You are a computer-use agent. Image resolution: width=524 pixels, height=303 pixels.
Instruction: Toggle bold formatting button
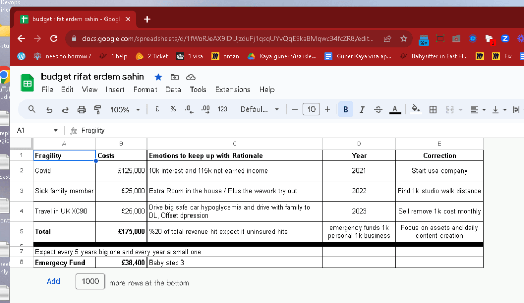(346, 110)
